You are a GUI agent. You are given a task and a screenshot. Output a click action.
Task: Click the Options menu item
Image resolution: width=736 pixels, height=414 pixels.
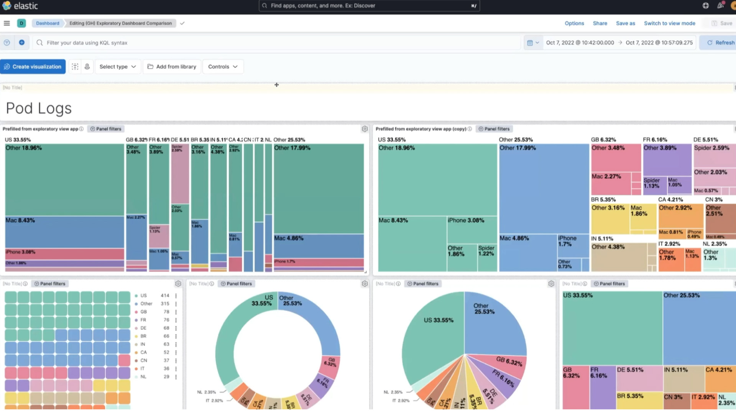[574, 23]
